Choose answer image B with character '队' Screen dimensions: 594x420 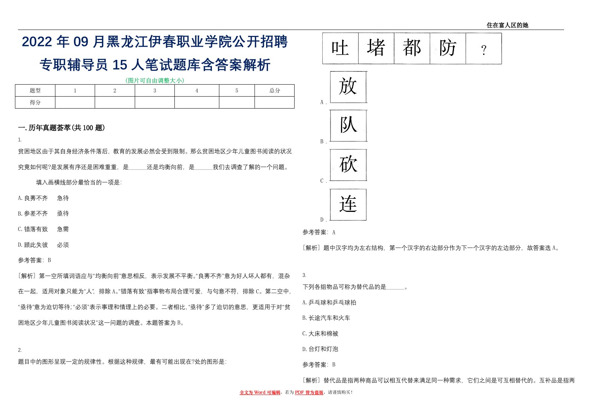pos(348,125)
